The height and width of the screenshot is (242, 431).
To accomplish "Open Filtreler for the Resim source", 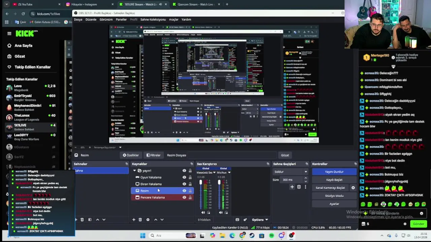I will [153, 155].
